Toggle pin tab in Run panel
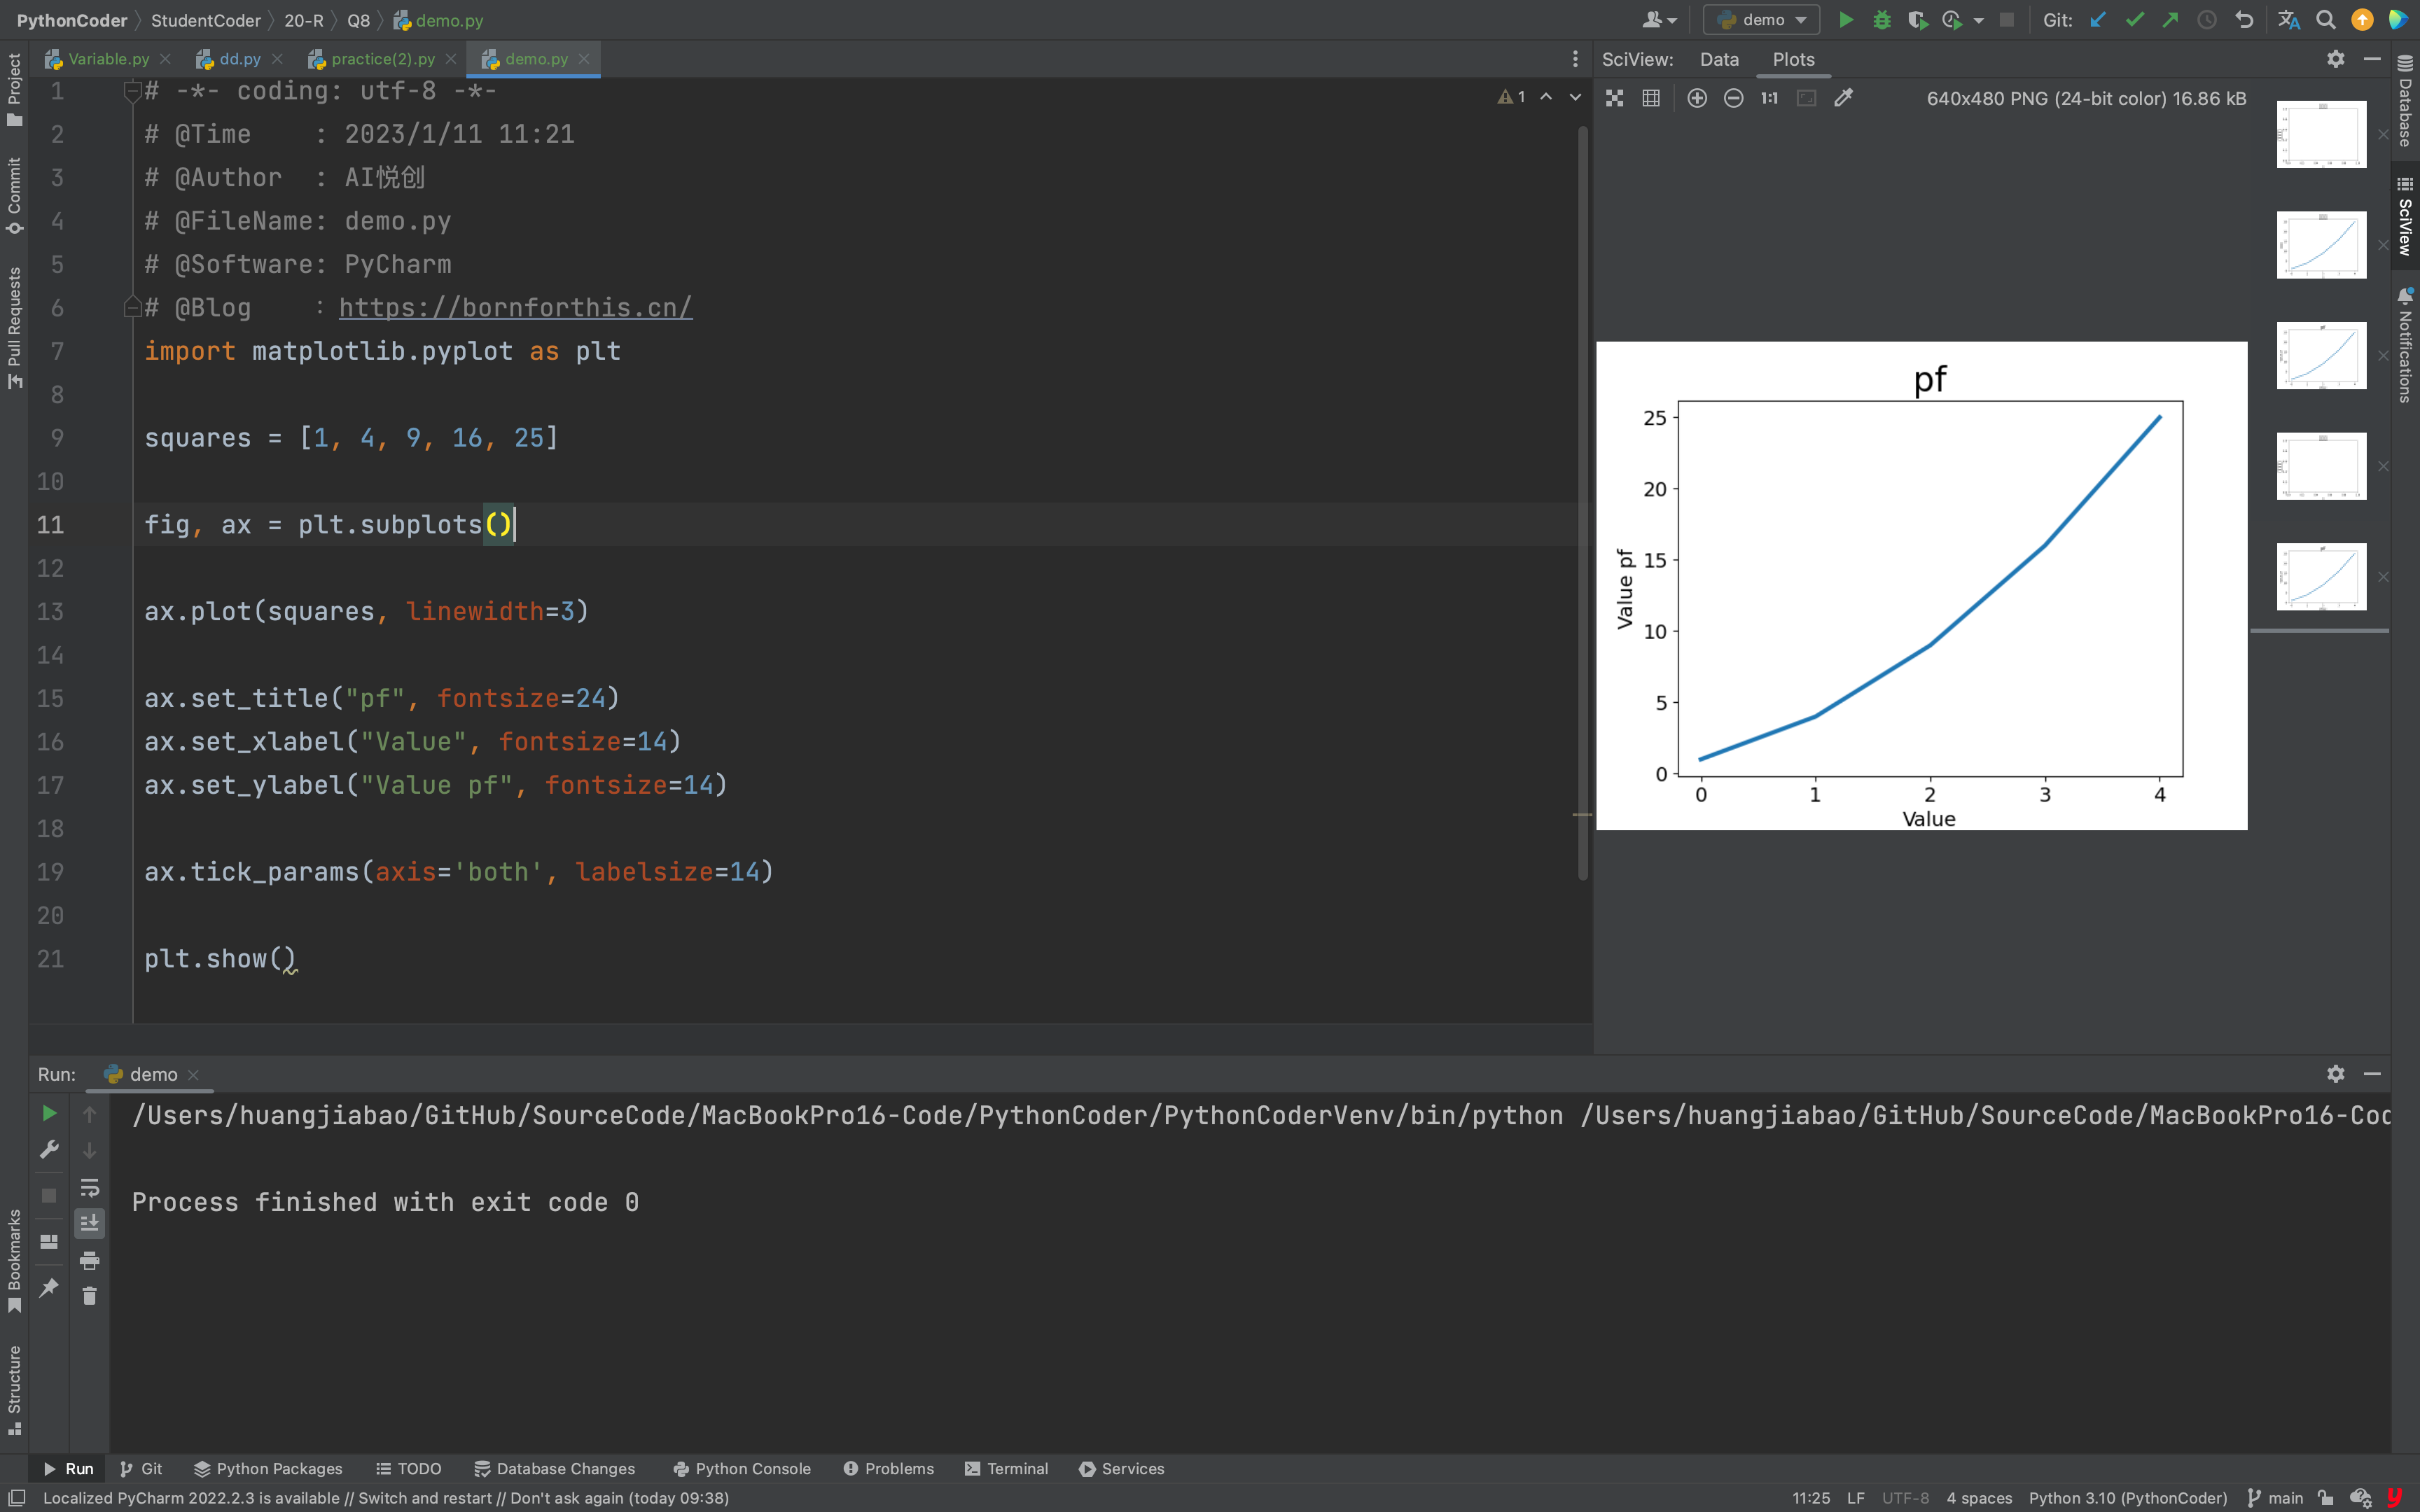This screenshot has width=2420, height=1512. [49, 1287]
